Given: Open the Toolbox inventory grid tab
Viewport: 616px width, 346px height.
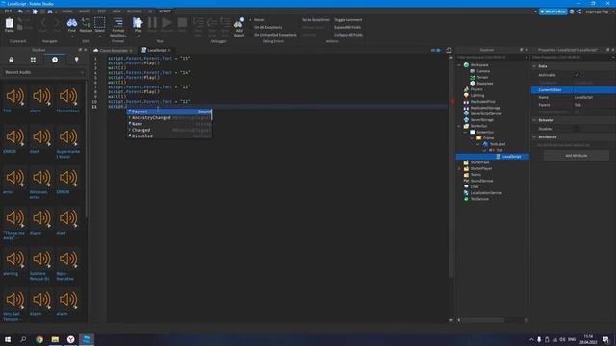Looking at the screenshot, I should [x=33, y=60].
